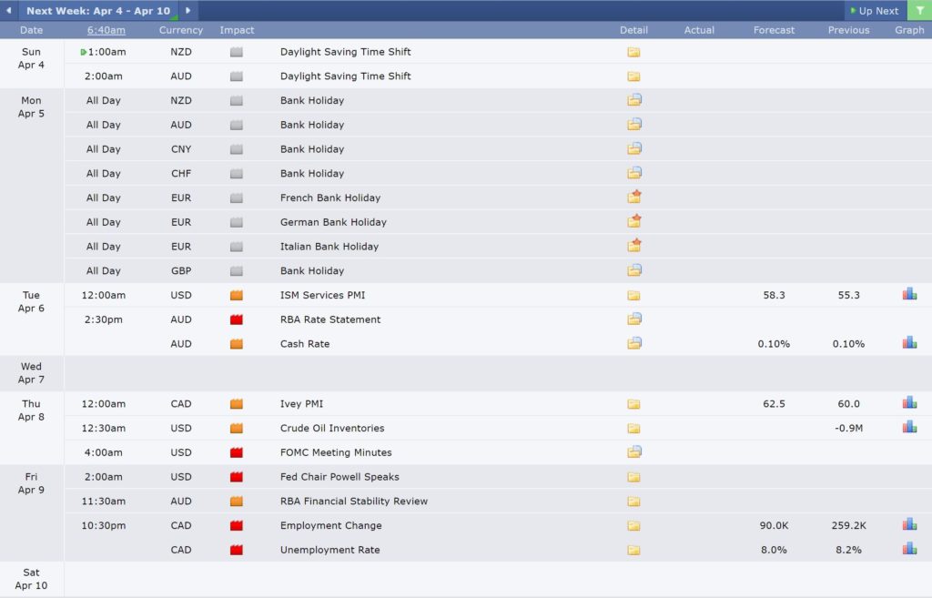Select the Employment Change event name
Image resolution: width=932 pixels, height=598 pixels.
(331, 525)
